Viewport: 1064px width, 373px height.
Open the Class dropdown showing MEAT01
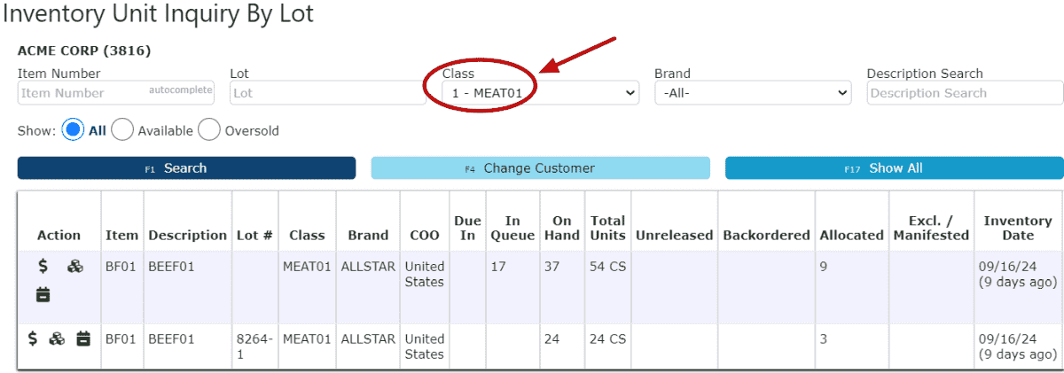tap(540, 92)
